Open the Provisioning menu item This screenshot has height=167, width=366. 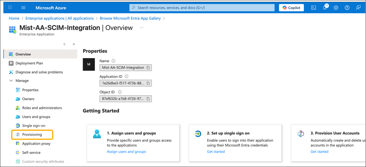point(32,135)
